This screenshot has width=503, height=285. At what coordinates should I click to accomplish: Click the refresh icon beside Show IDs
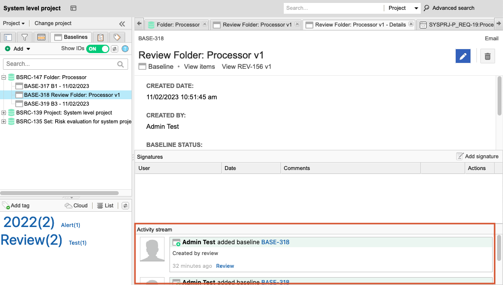pos(115,49)
